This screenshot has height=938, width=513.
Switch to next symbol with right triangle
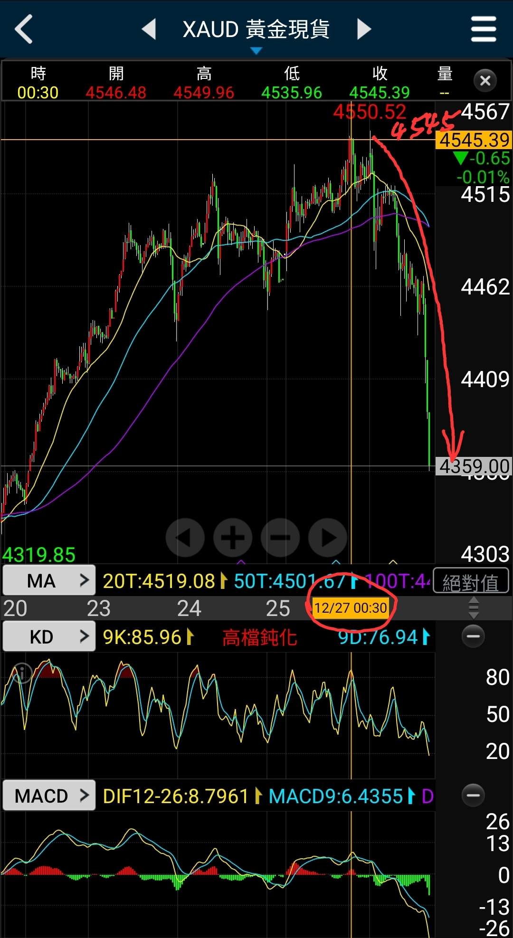point(364,29)
